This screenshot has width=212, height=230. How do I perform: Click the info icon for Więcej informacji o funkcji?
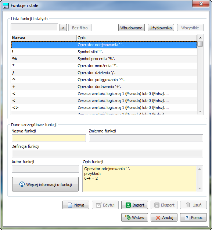(x=22, y=184)
